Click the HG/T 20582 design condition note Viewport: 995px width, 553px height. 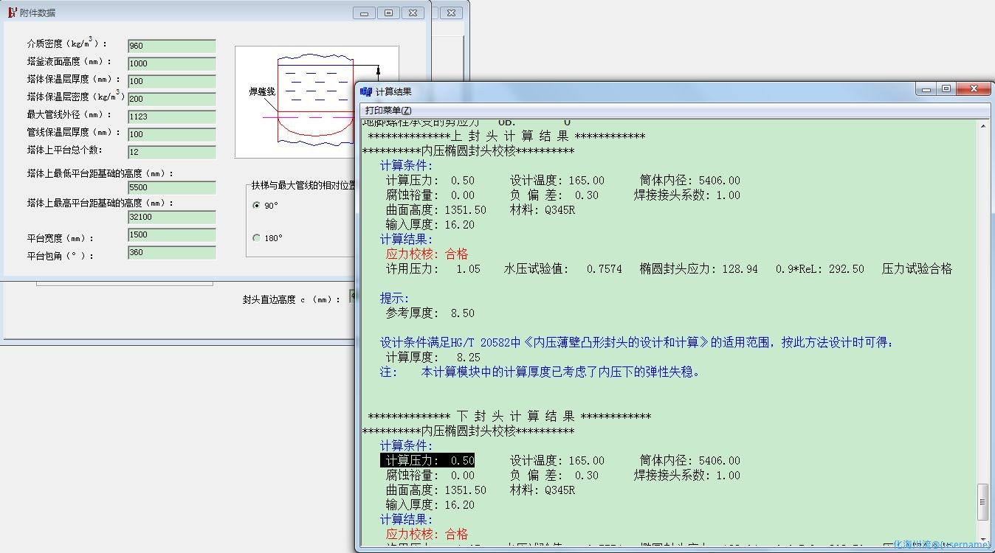click(x=636, y=342)
